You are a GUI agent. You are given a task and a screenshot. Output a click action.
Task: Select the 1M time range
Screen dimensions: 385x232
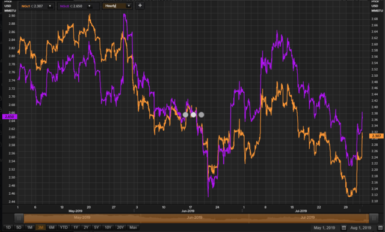click(29, 228)
